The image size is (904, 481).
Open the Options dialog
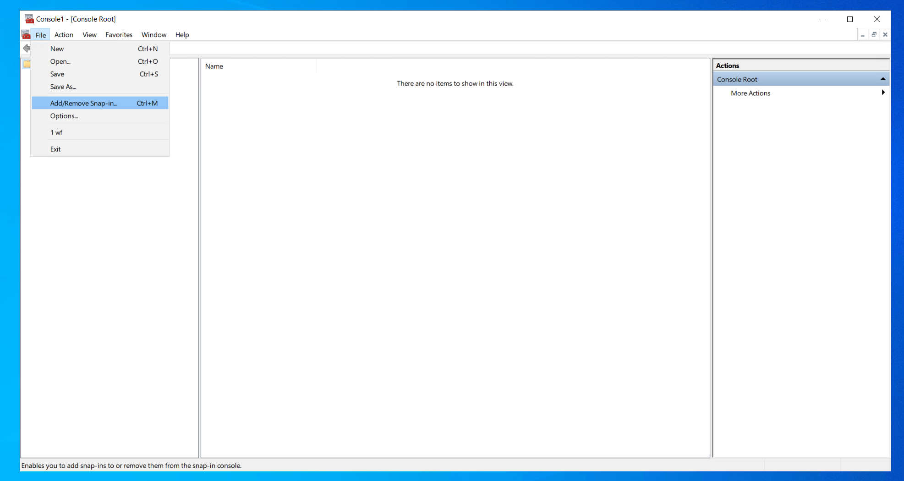click(x=64, y=116)
